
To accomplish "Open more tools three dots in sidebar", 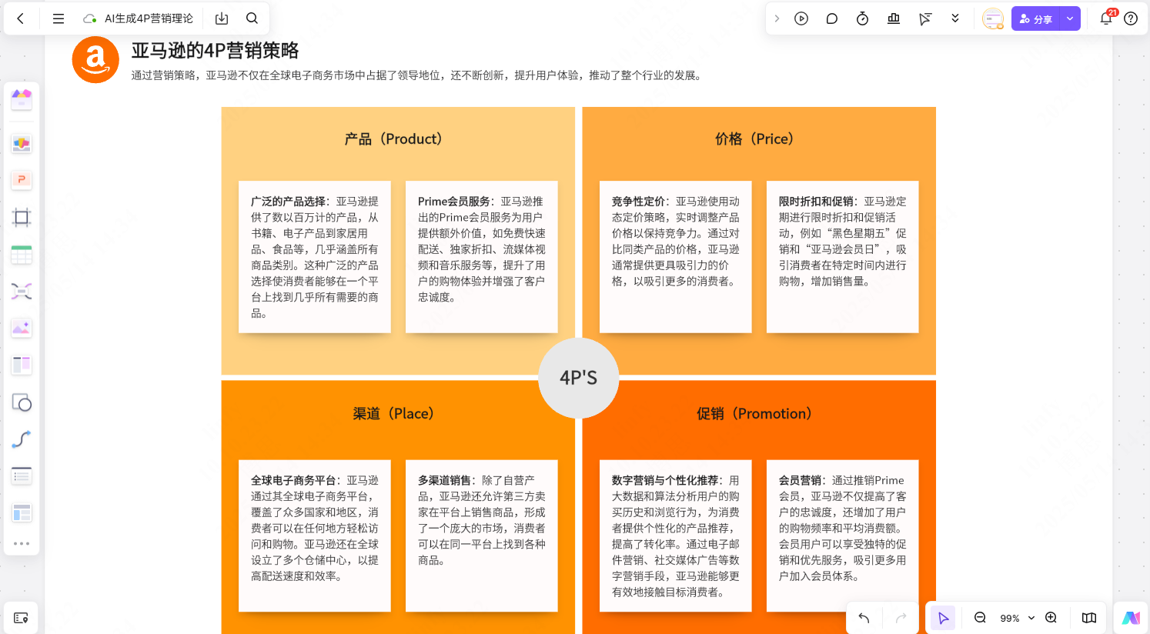I will click(x=22, y=543).
